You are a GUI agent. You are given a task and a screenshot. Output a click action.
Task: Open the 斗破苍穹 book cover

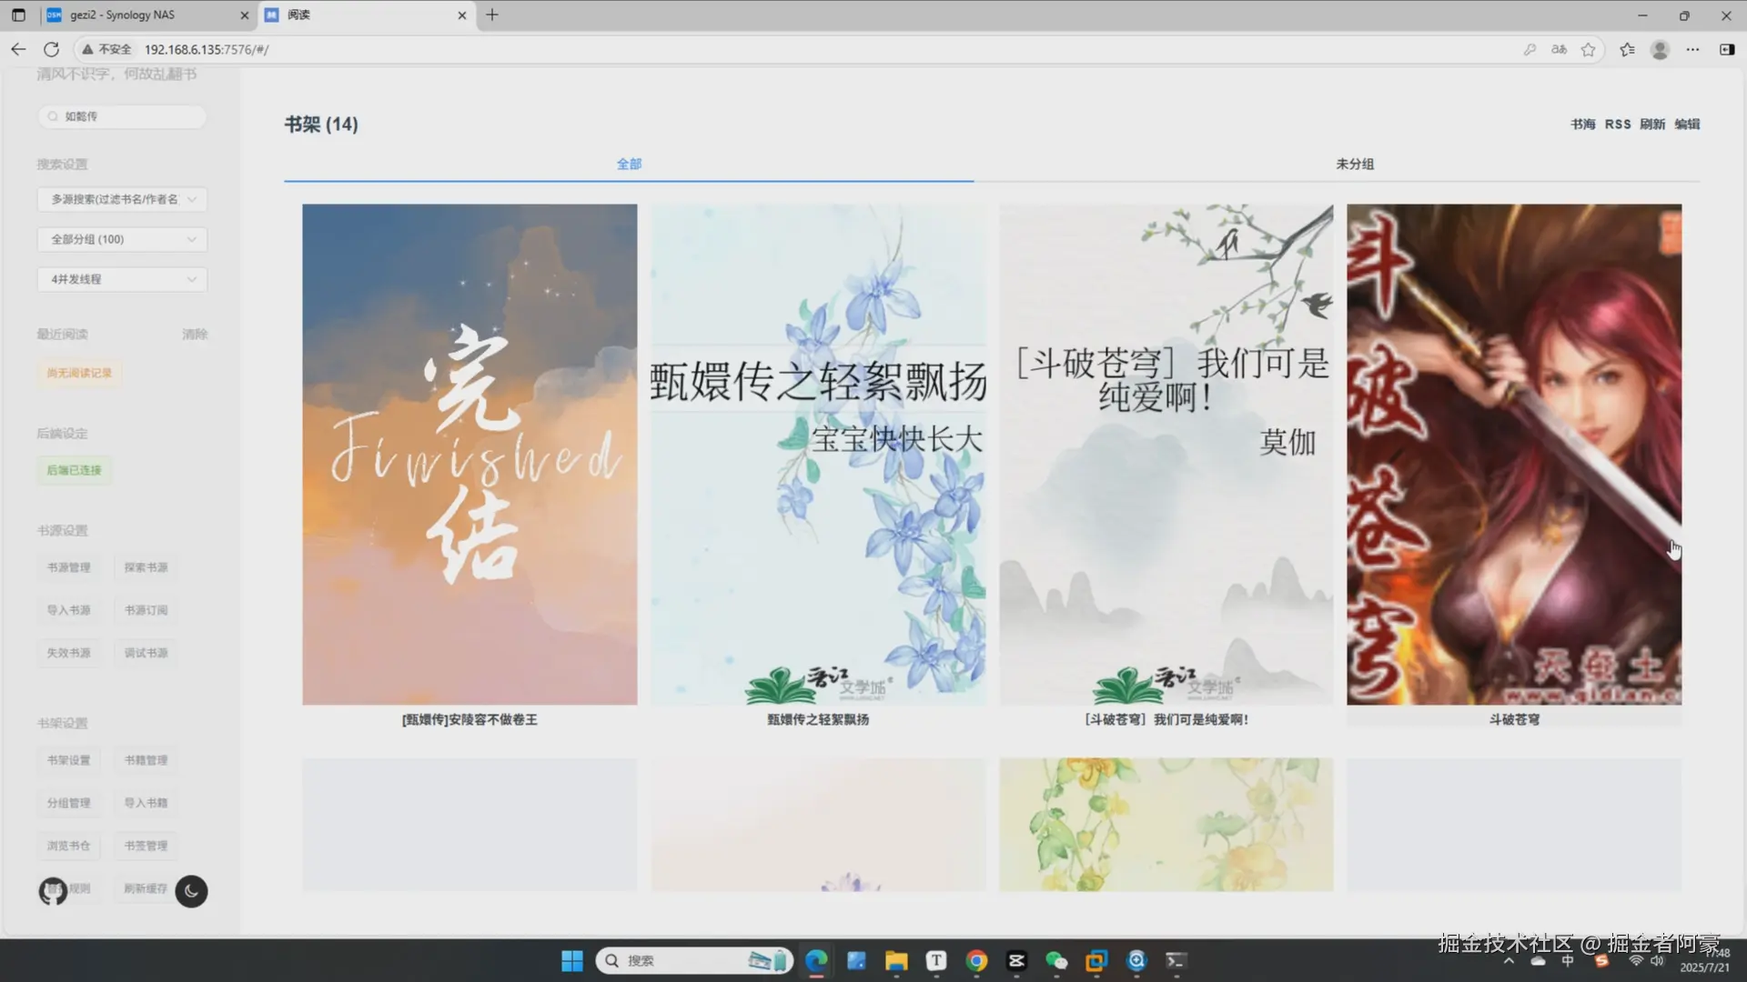[1513, 455]
